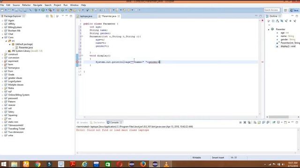This screenshot has width=300, height=168.
Task: Click into Quick Access field
Action: tap(272, 10)
